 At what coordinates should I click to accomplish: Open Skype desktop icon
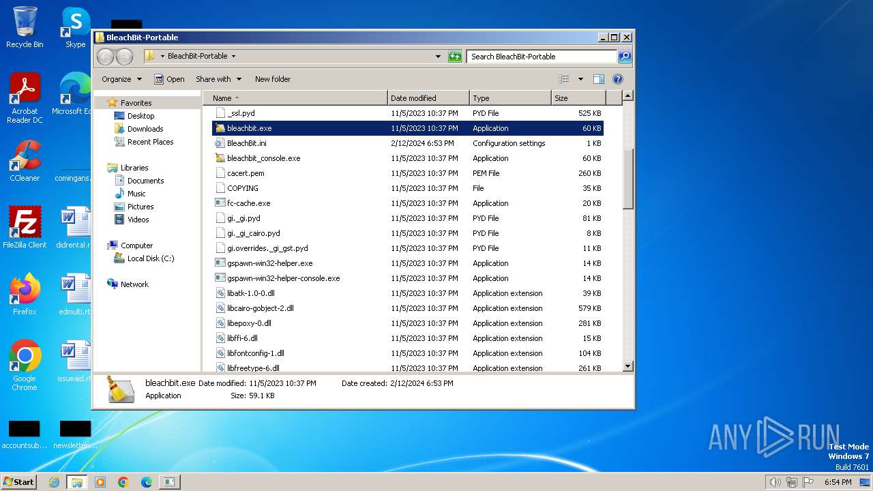75,27
